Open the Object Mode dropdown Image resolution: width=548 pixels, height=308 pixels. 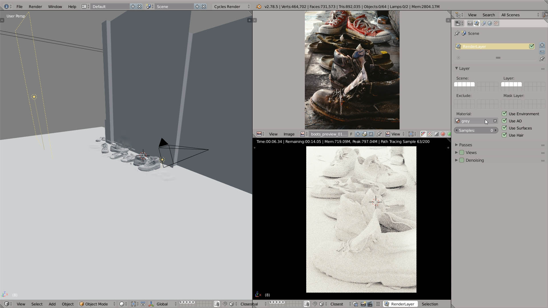(97, 304)
